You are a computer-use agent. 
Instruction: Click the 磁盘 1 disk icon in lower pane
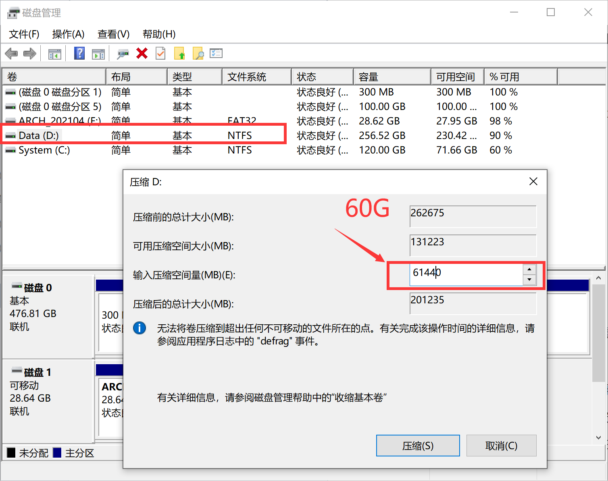coord(17,370)
